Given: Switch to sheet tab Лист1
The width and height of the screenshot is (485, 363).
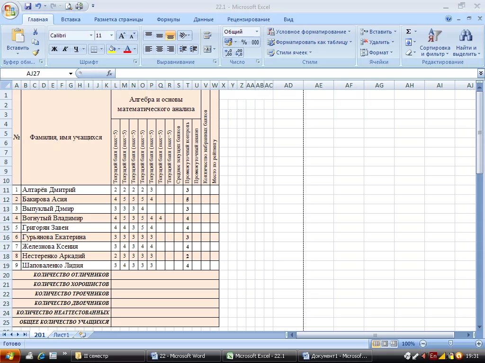Looking at the screenshot, I should 61,335.
